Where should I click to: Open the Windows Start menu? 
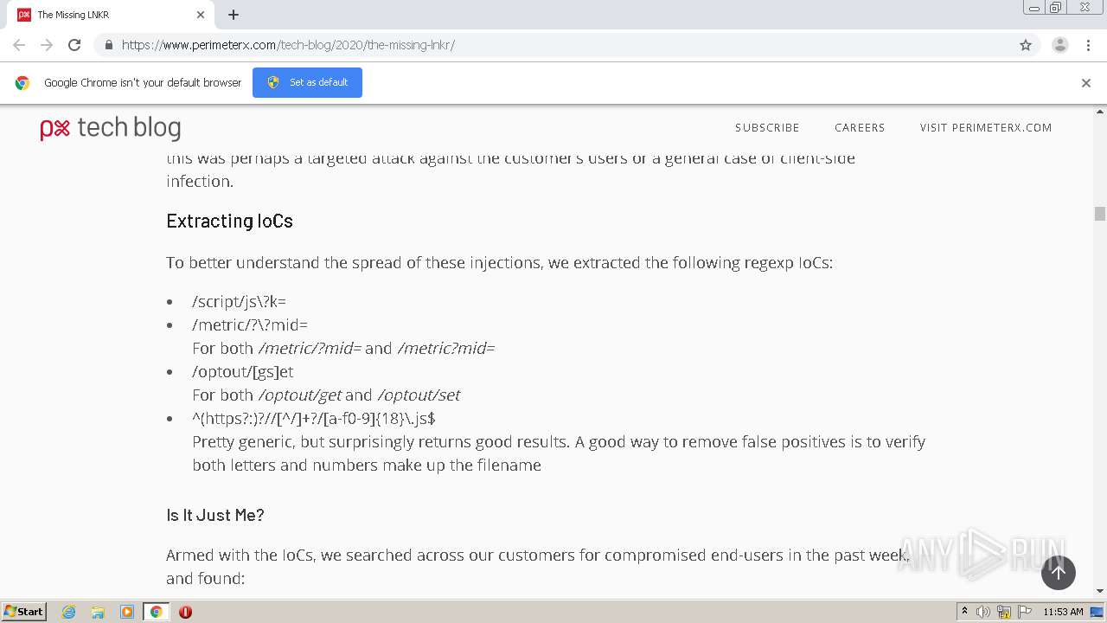click(x=24, y=612)
